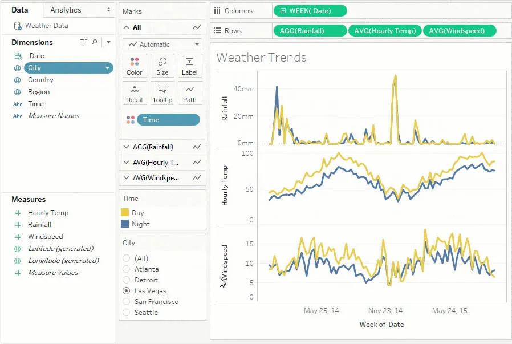Open the Automatic mark type dropdown
This screenshot has height=344, width=512.
click(x=197, y=44)
